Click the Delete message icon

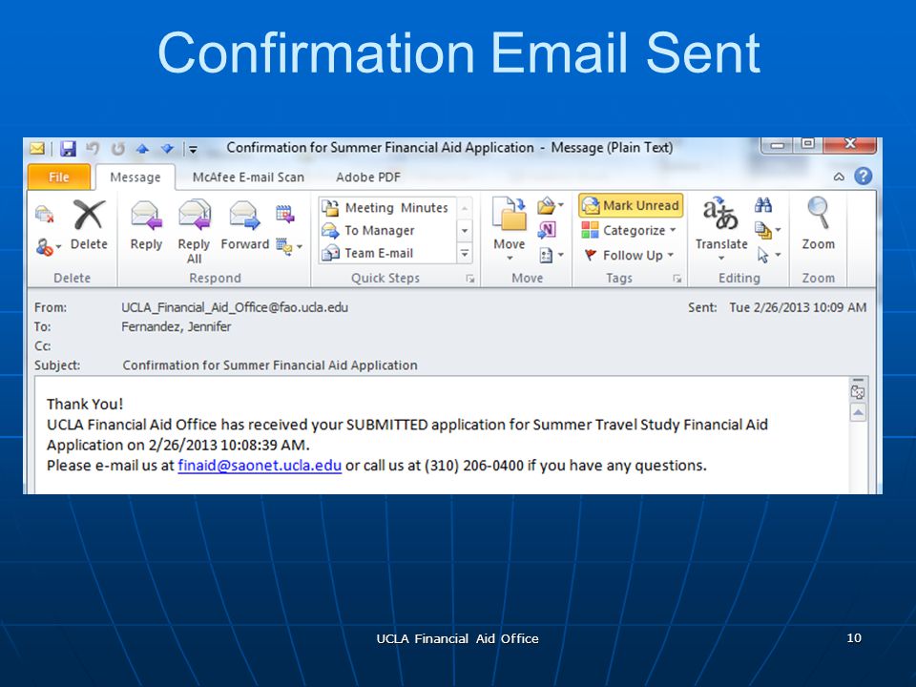(x=89, y=225)
